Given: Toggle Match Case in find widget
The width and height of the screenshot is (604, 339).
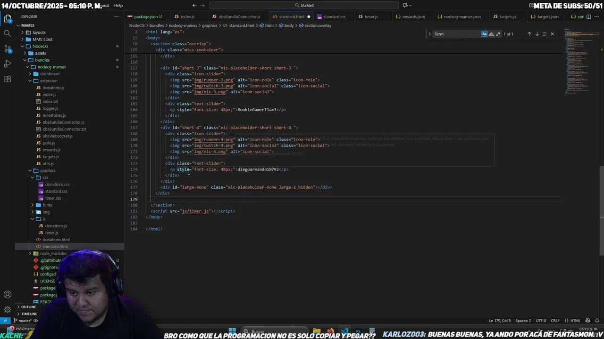Looking at the screenshot, I should click(x=484, y=34).
